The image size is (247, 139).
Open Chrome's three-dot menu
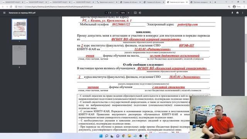coord(244,7)
